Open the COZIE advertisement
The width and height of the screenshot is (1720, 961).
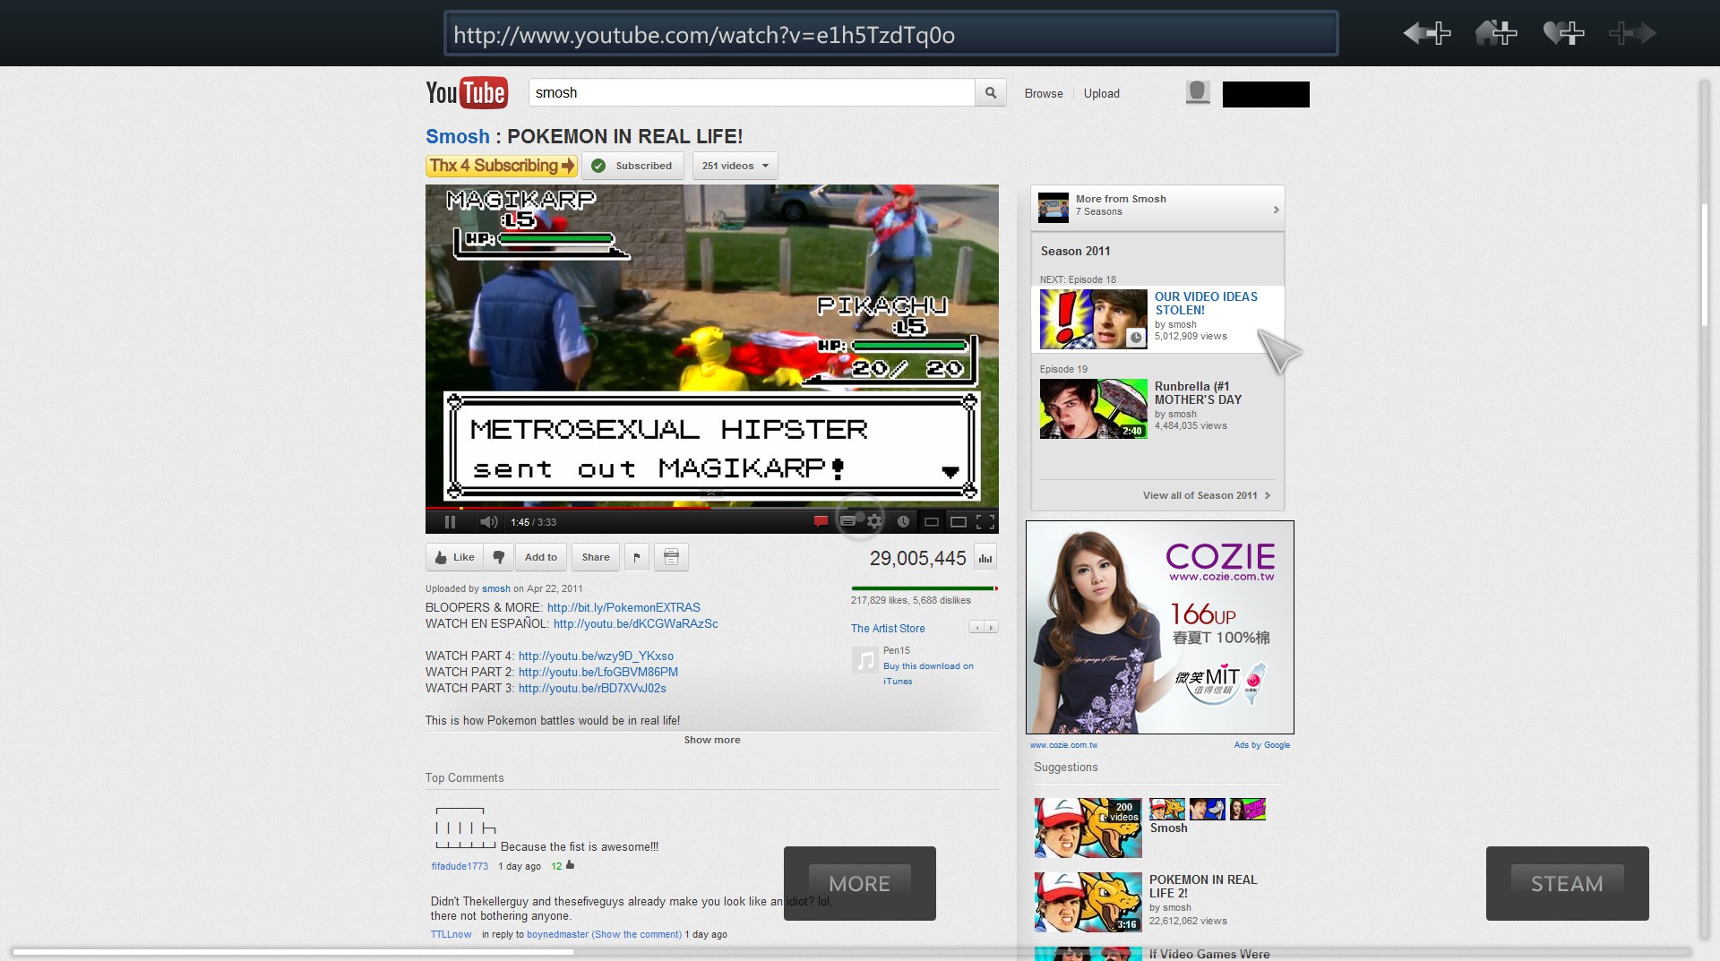pos(1160,627)
